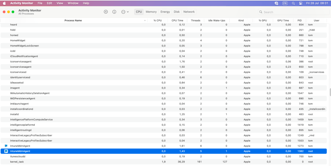Switch to the Energy tab
The image size is (331, 166).
click(165, 12)
